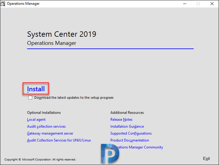Visit Operations Manager Community link

137,147
